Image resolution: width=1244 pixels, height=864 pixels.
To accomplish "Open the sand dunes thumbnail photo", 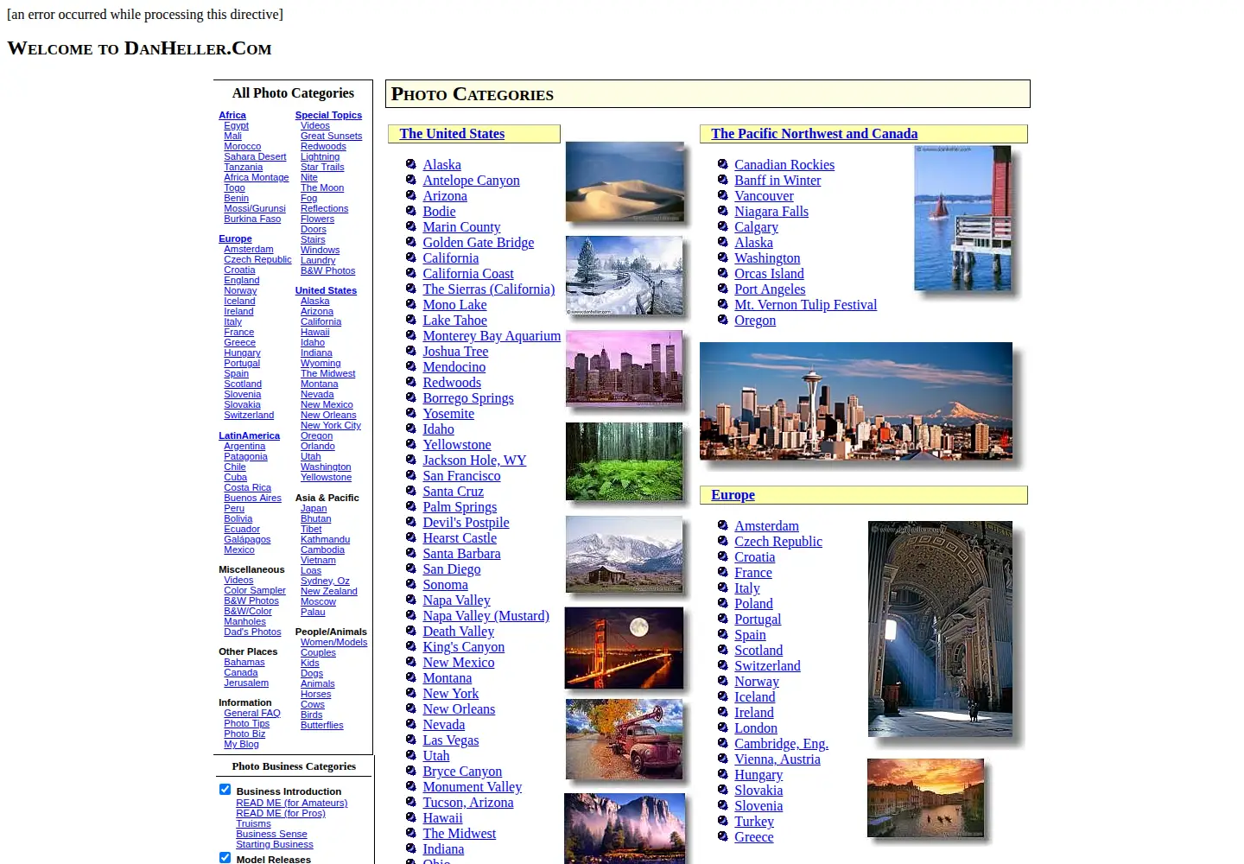I will click(x=625, y=181).
